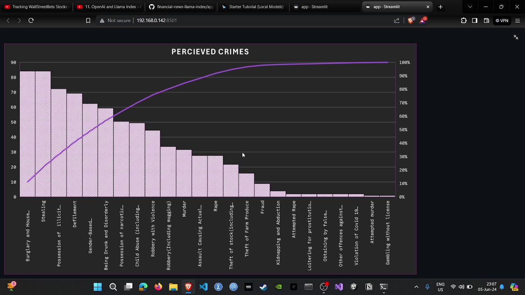The image size is (525, 295).
Task: Open the browser main menu
Action: pos(518,20)
